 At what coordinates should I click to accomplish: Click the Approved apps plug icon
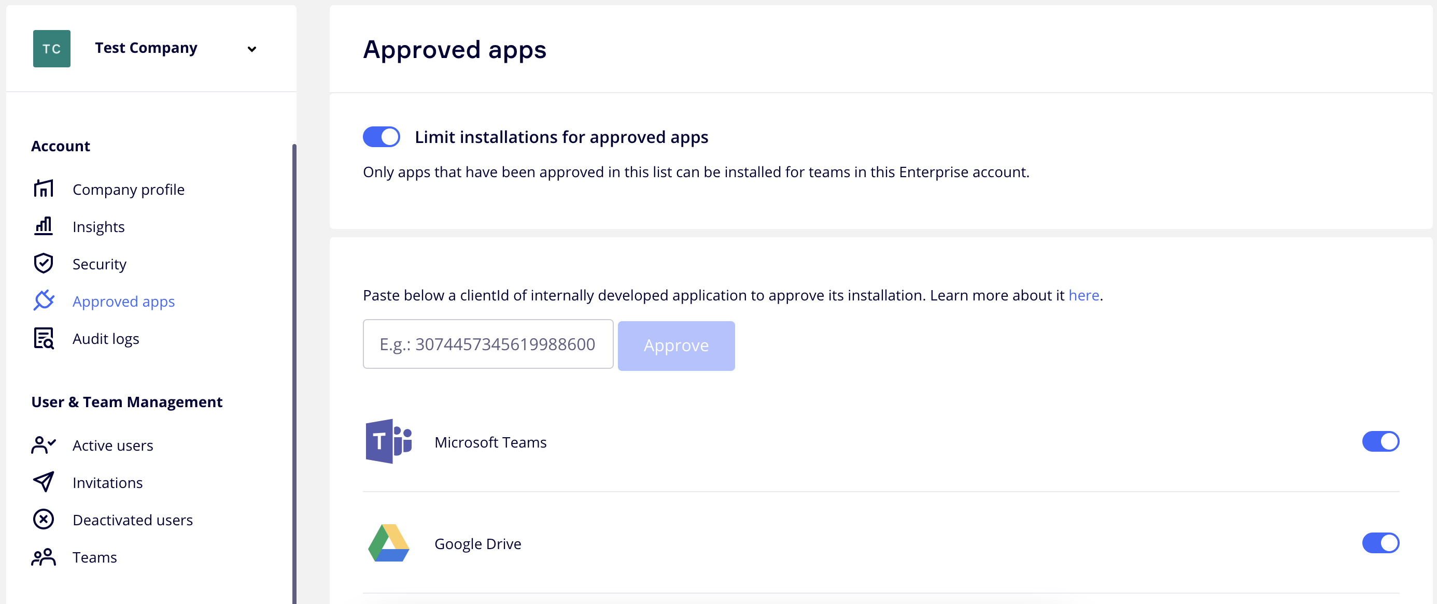[44, 301]
